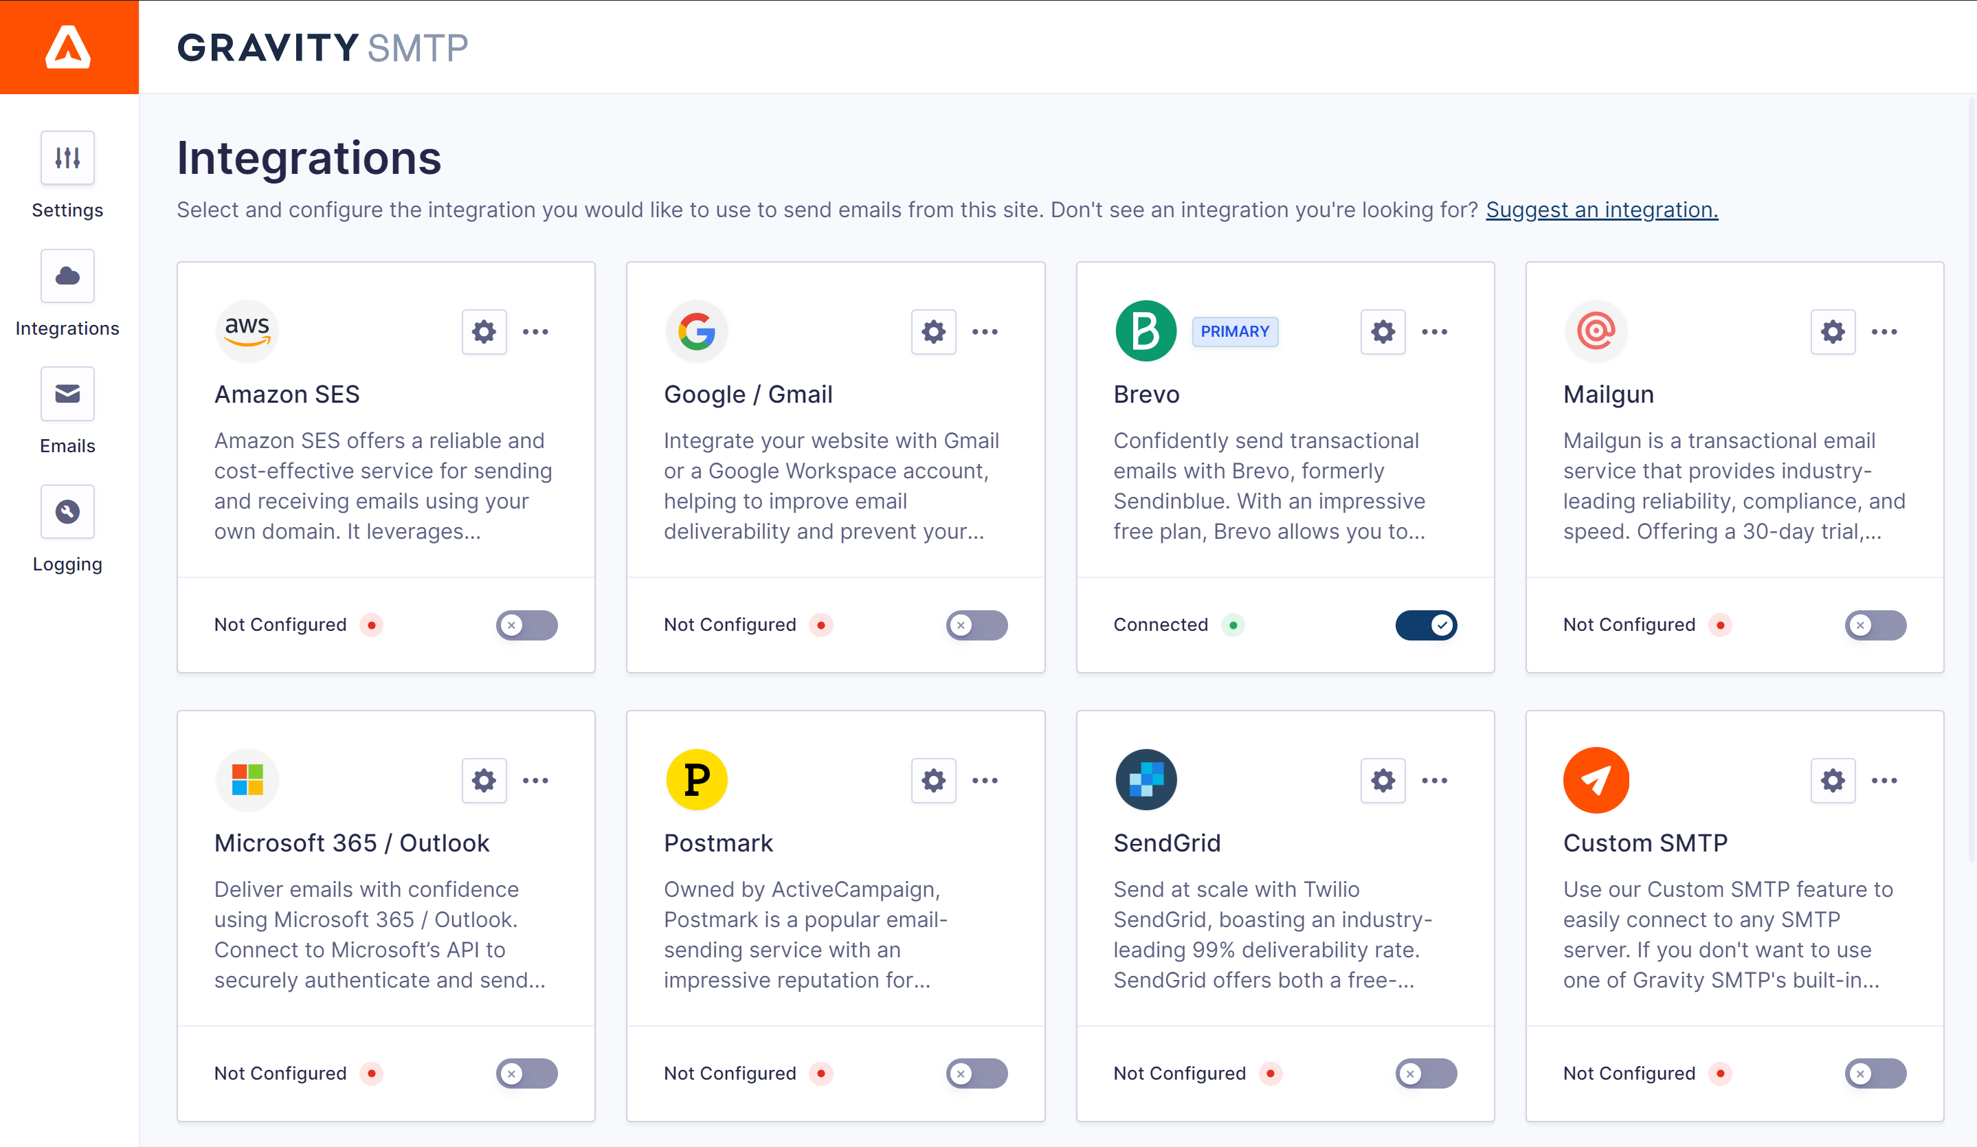Click the Amazon SES card title
The width and height of the screenshot is (1977, 1147).
(287, 394)
